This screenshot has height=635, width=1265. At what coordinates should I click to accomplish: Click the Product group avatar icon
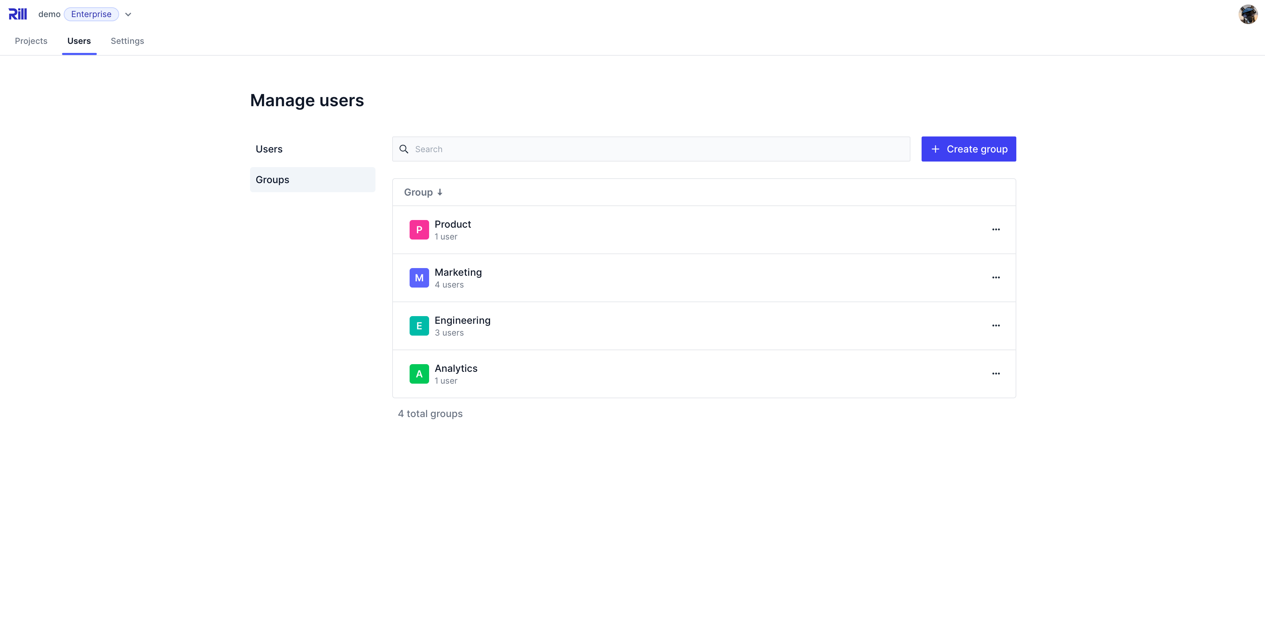click(x=419, y=229)
